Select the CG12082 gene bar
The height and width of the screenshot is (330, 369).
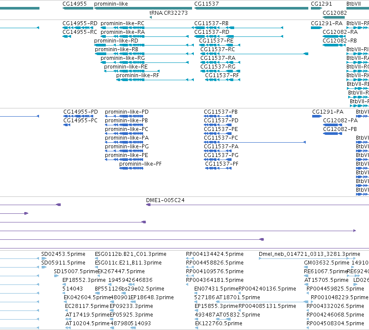(x=334, y=17)
